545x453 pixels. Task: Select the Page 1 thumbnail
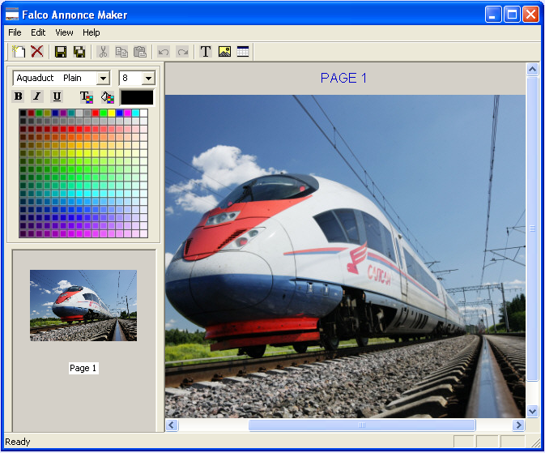point(83,306)
